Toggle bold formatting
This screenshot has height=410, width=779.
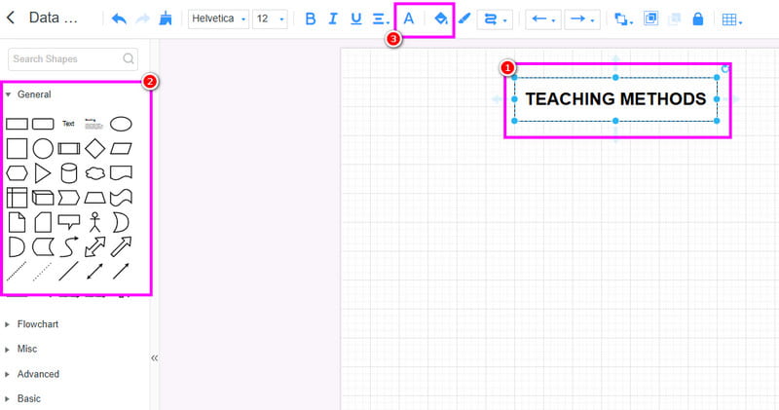(311, 19)
